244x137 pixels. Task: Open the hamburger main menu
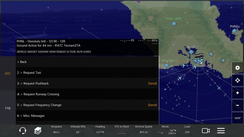pos(221,131)
